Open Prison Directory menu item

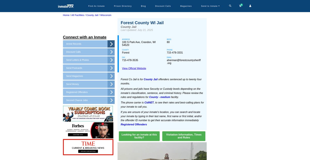coord(123,6)
